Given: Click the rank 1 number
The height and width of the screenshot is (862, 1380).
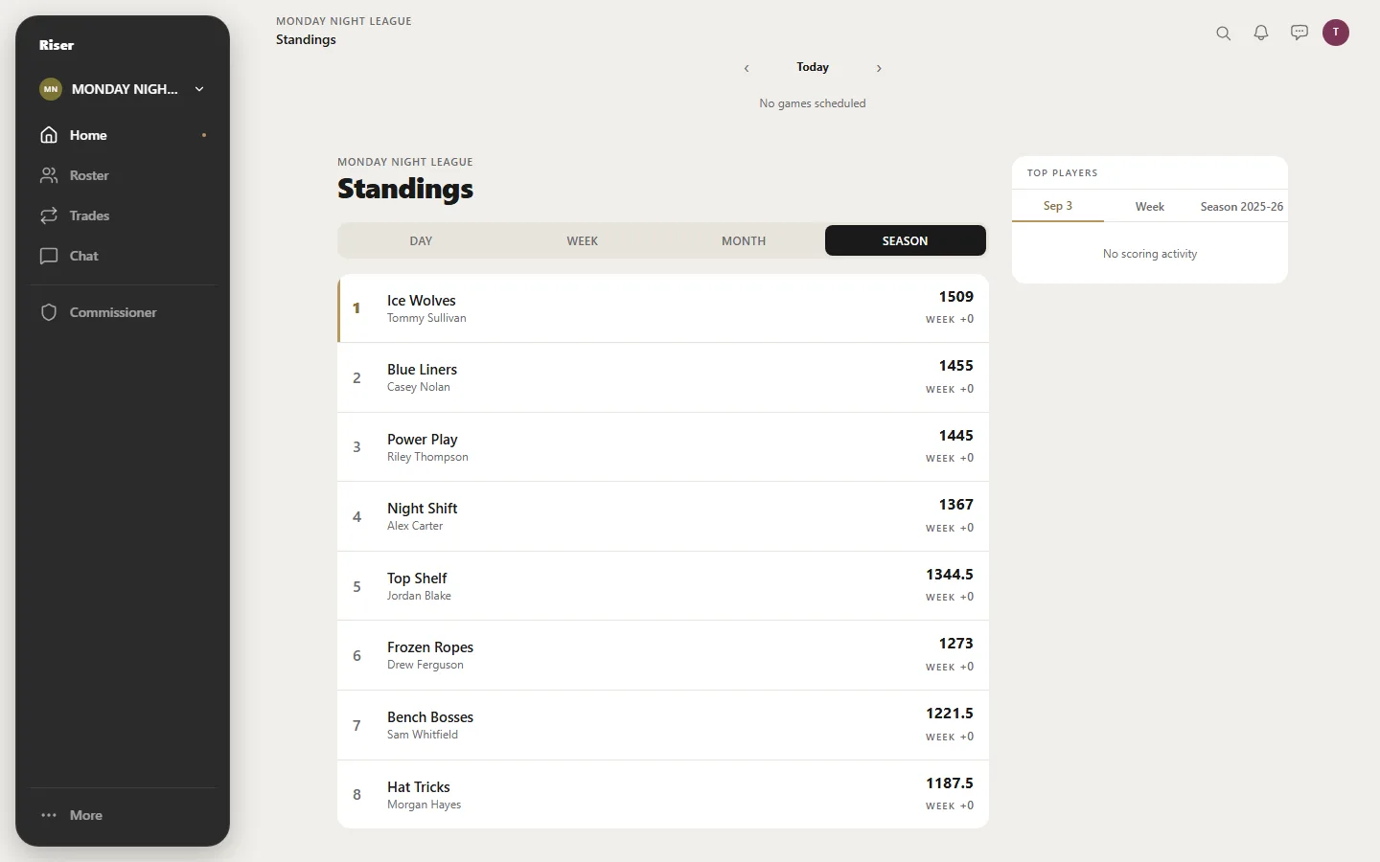Looking at the screenshot, I should coord(356,308).
